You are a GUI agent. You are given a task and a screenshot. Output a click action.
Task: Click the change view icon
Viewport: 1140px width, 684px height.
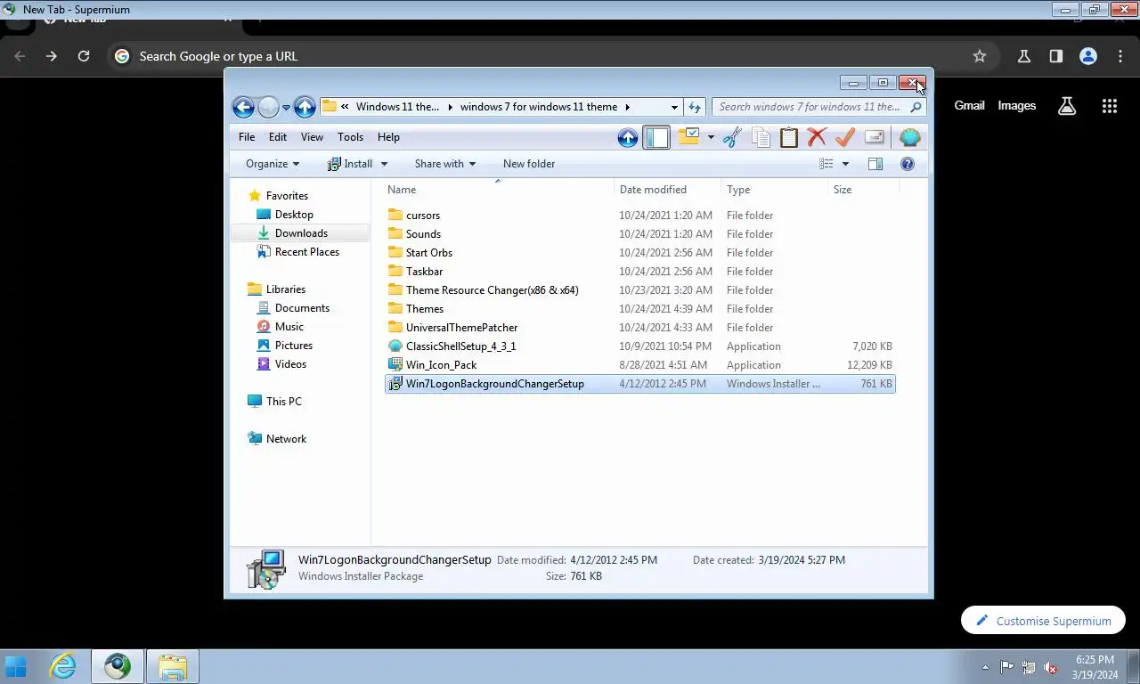click(826, 164)
